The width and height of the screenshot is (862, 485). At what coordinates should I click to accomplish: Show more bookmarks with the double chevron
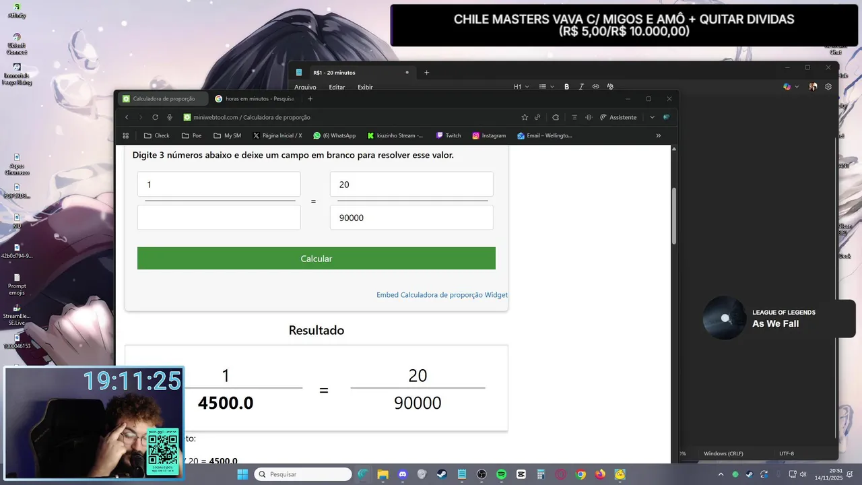click(658, 135)
